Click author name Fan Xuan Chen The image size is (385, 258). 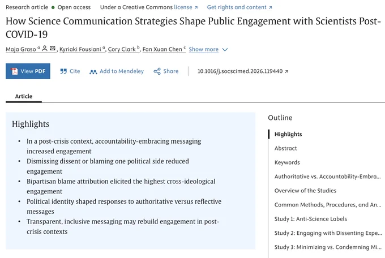[162, 49]
